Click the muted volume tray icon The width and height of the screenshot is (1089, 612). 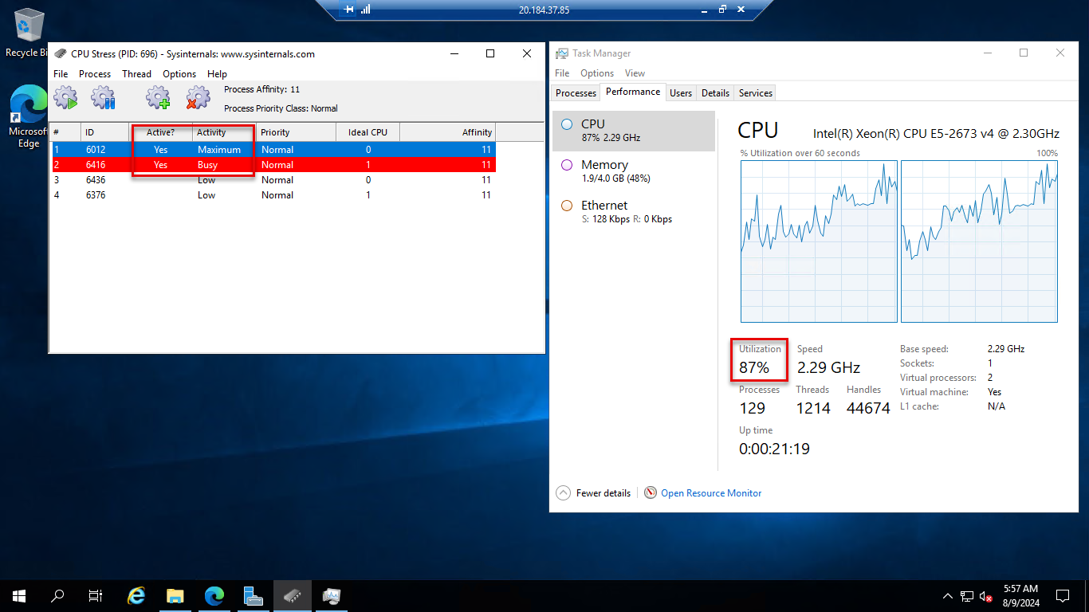point(985,595)
